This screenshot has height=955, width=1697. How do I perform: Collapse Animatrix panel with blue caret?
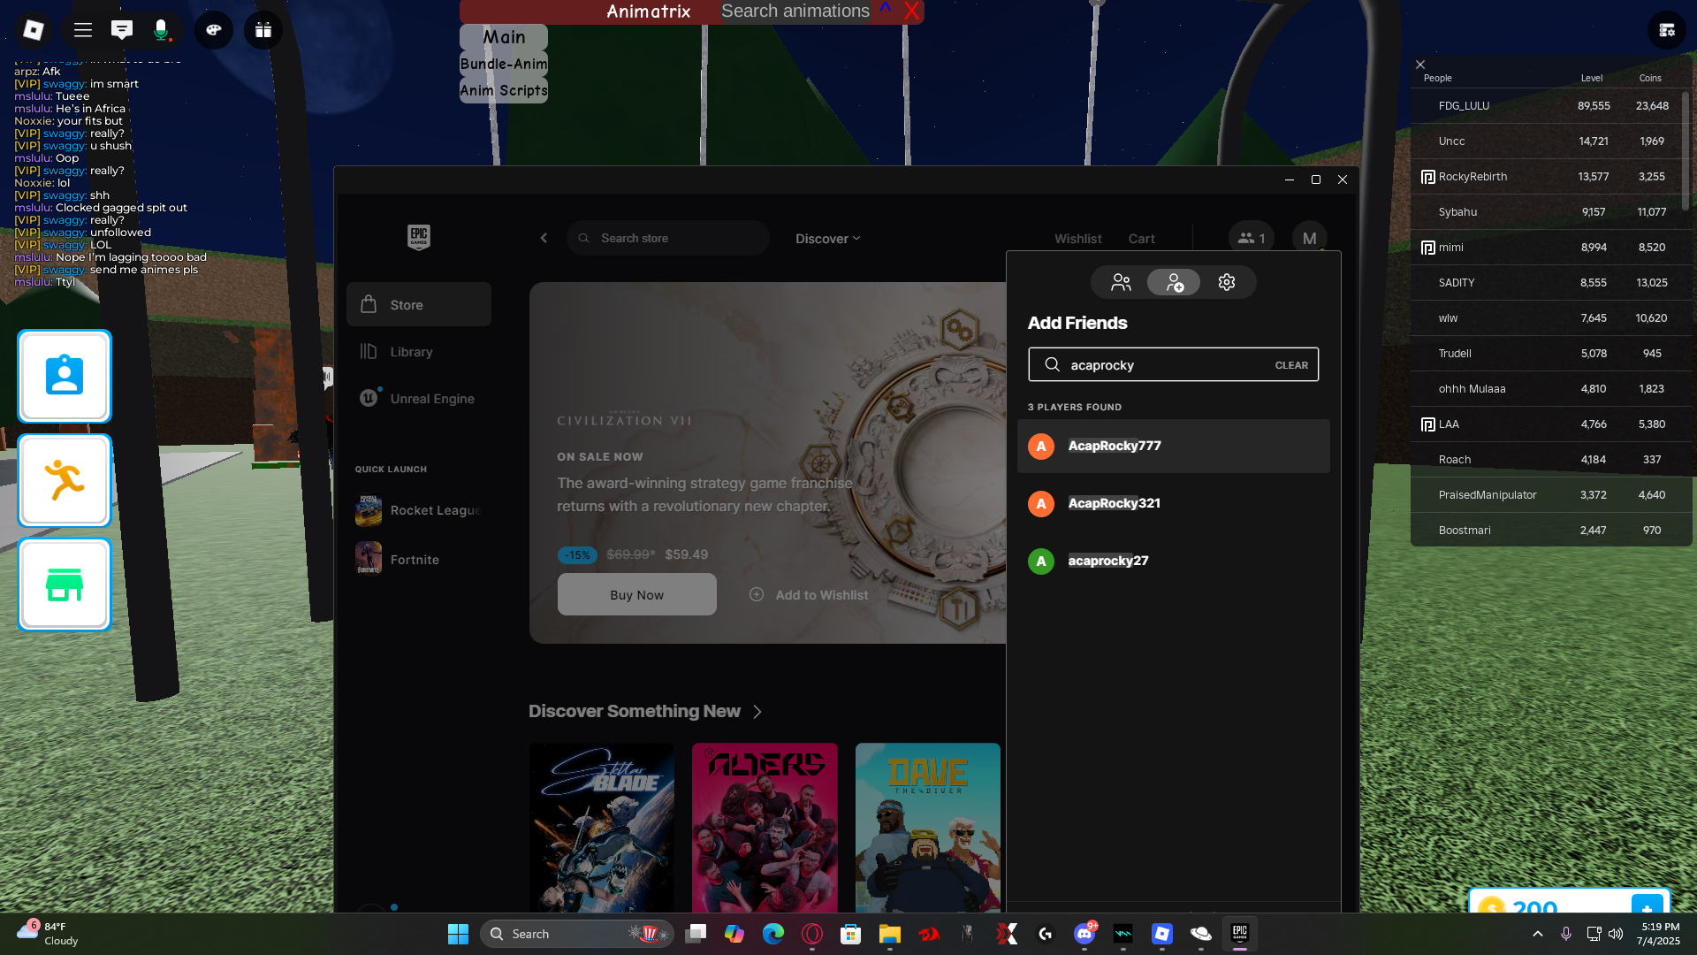[x=886, y=10]
